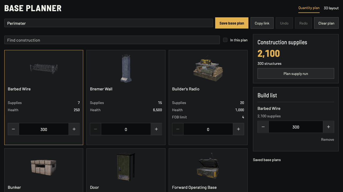Focus the Find construction search box
This screenshot has width=343, height=192.
[112, 40]
